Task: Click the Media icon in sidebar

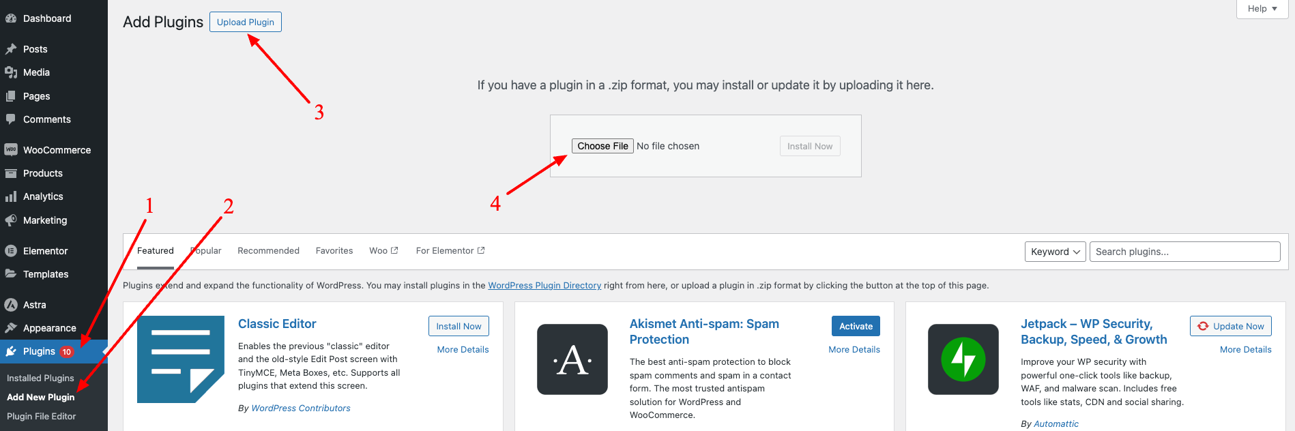Action: click(11, 72)
